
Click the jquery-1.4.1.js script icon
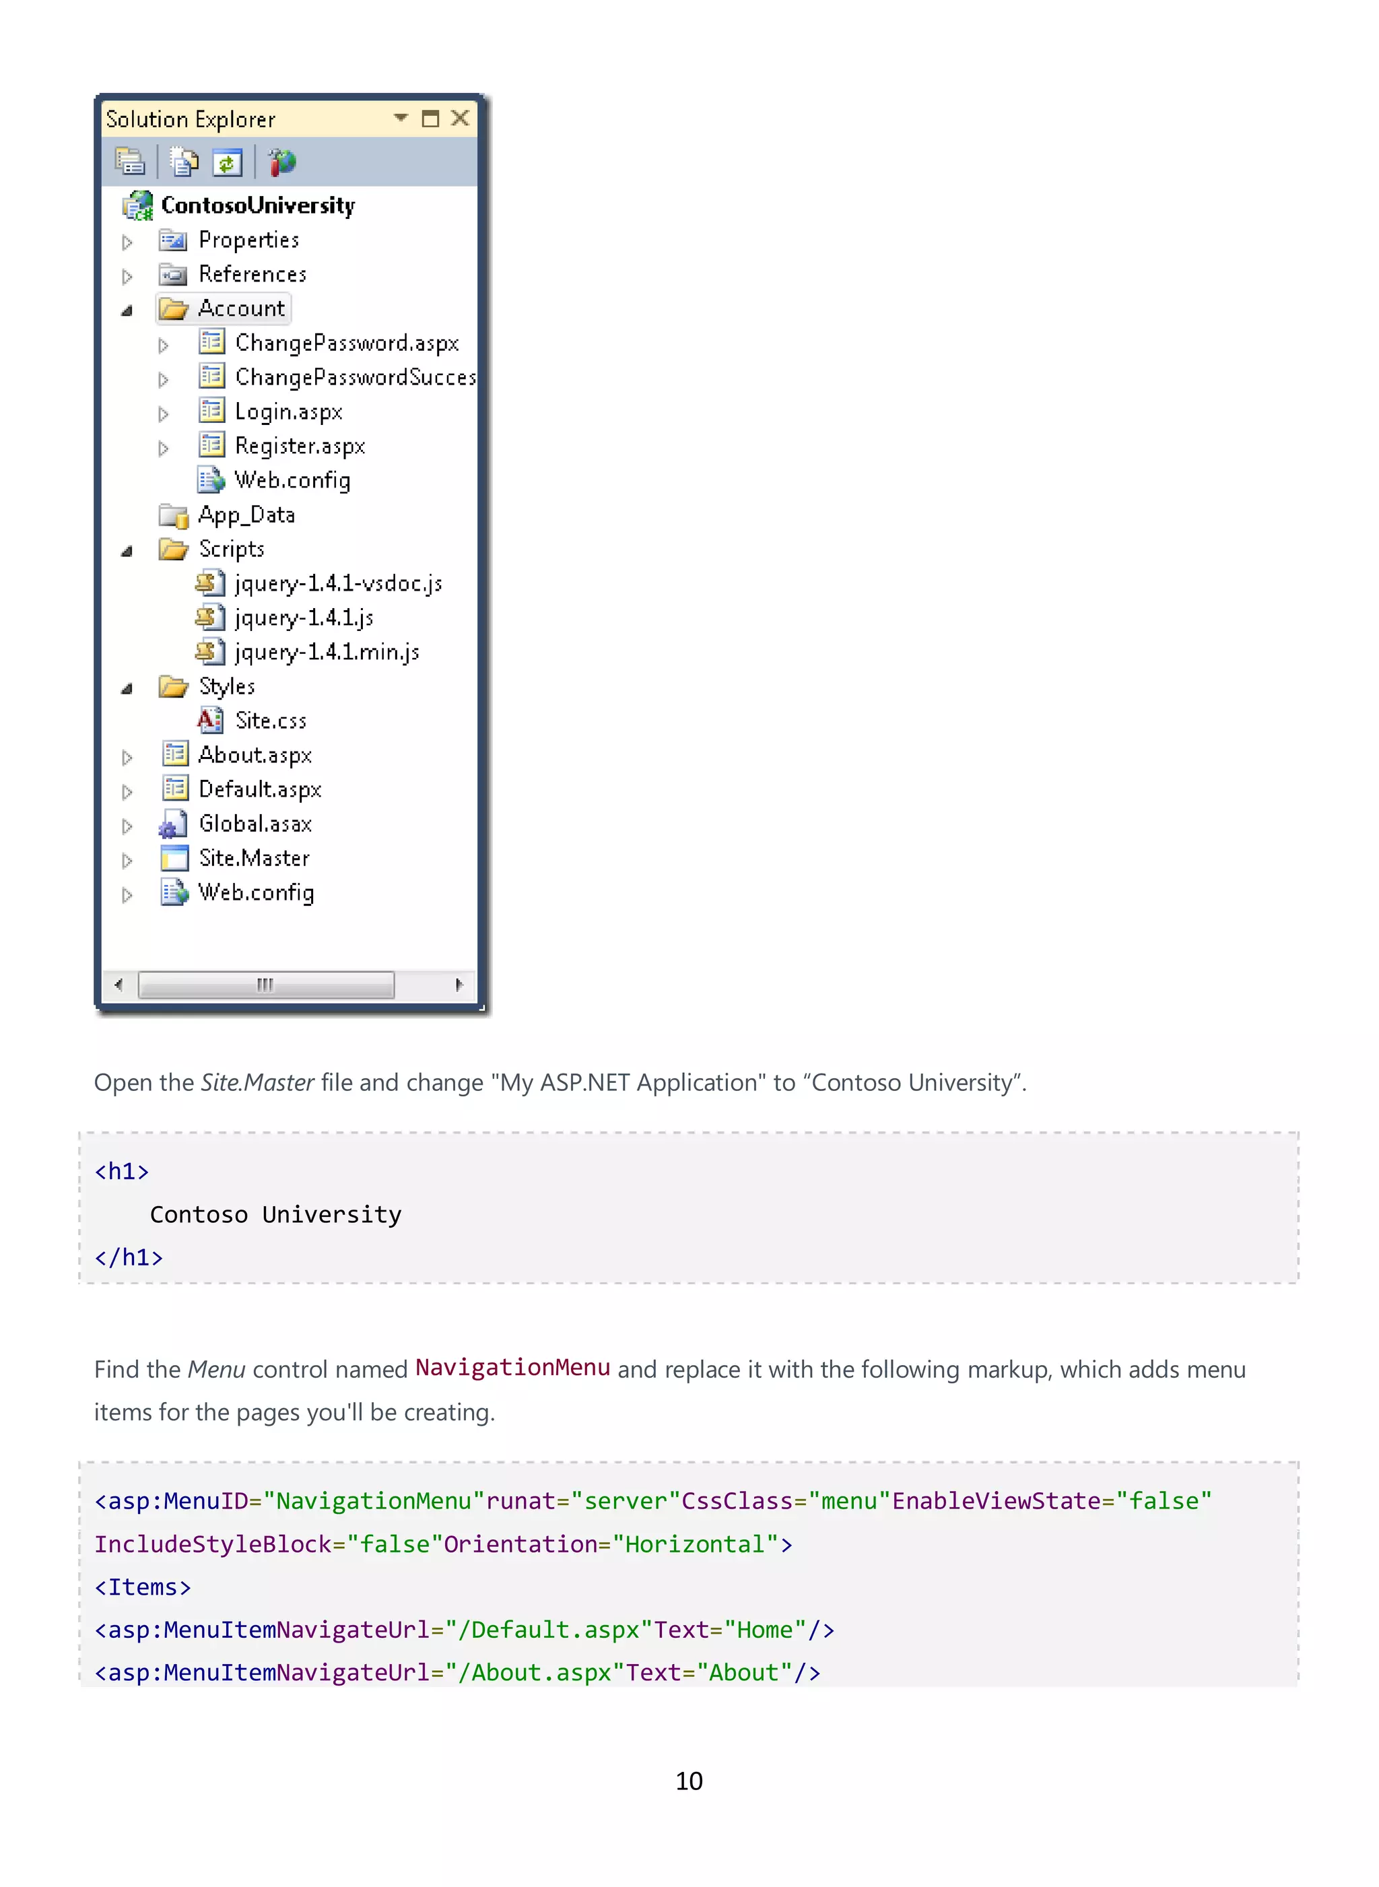(210, 616)
